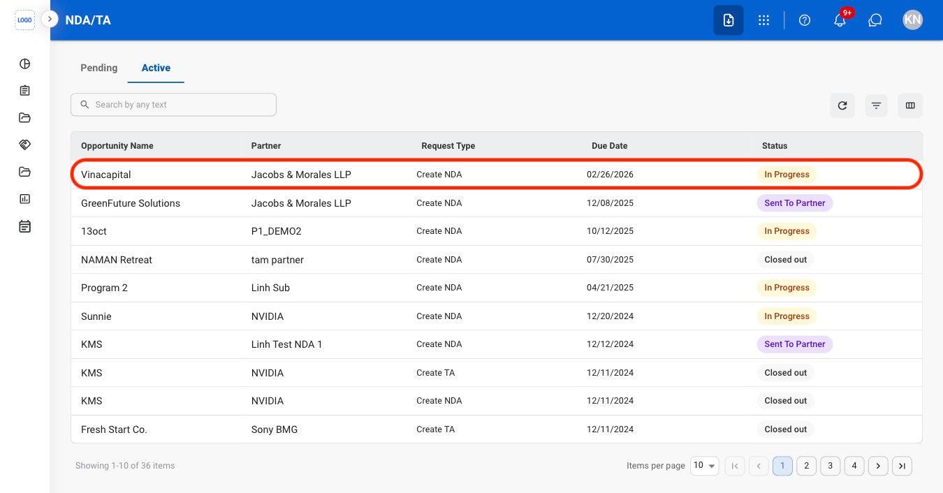The image size is (943, 493).
Task: Click the help question mark icon
Action: [805, 20]
